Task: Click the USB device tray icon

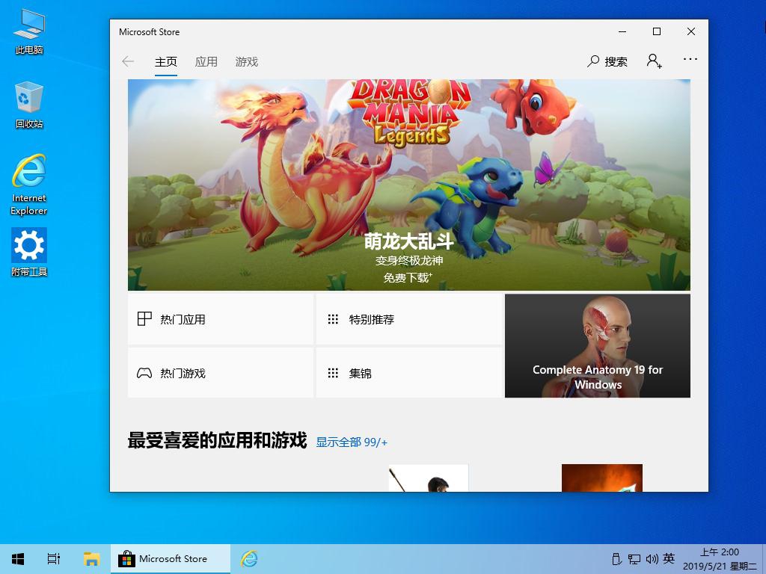Action: [x=616, y=559]
